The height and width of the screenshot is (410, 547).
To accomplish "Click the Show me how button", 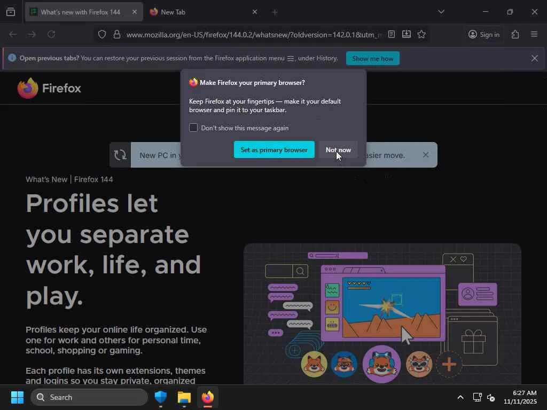I will (x=372, y=58).
